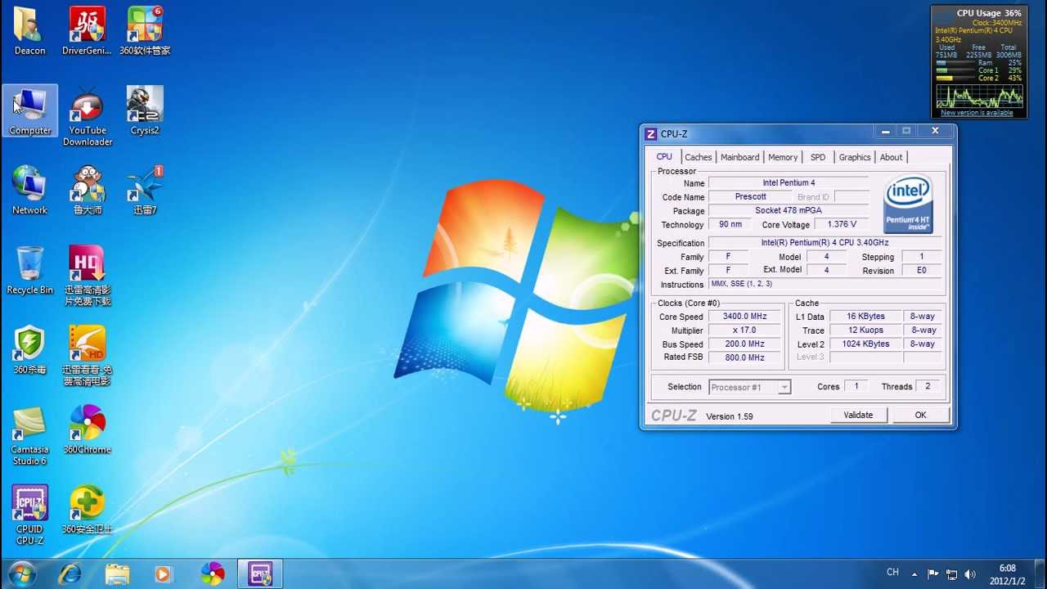1047x589 pixels.
Task: Click the Intel Pentium 4 name field
Action: 789,183
